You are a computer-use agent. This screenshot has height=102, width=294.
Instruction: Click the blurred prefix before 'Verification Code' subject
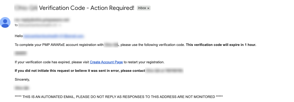click(26, 8)
